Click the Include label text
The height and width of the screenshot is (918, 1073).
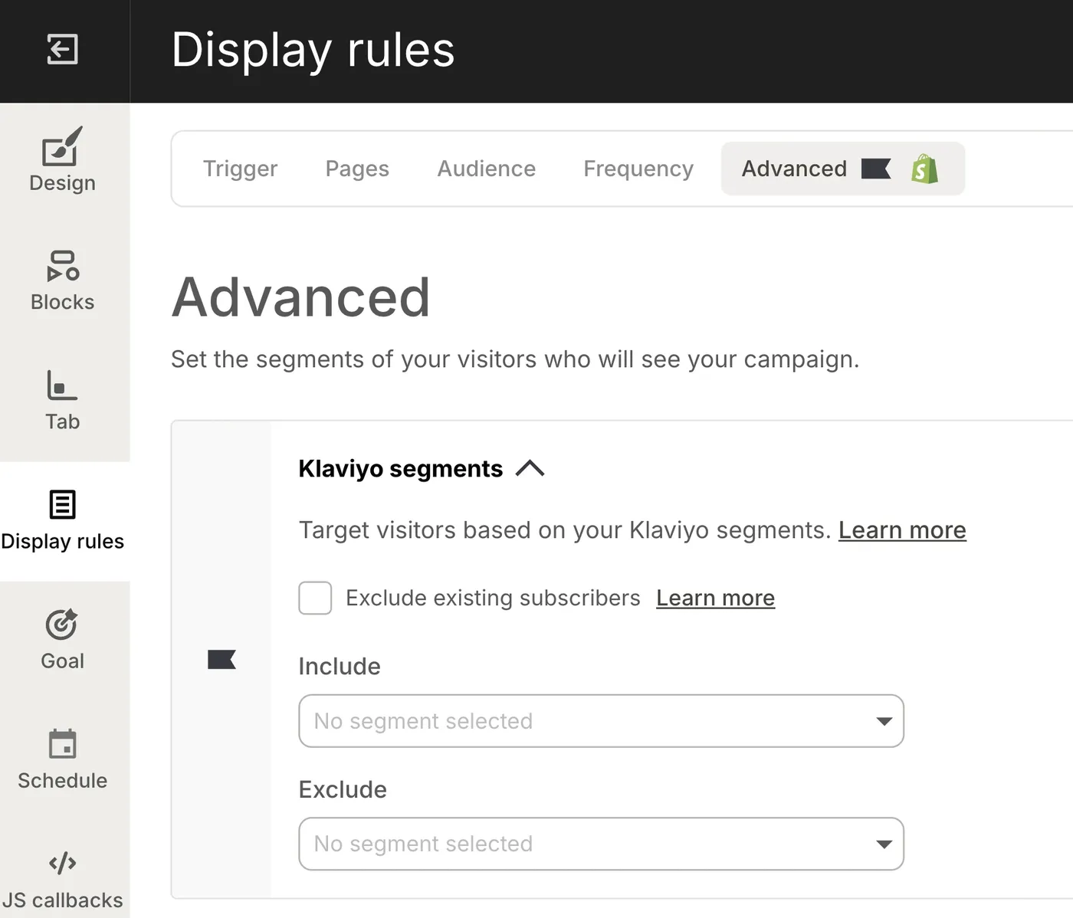tap(340, 667)
